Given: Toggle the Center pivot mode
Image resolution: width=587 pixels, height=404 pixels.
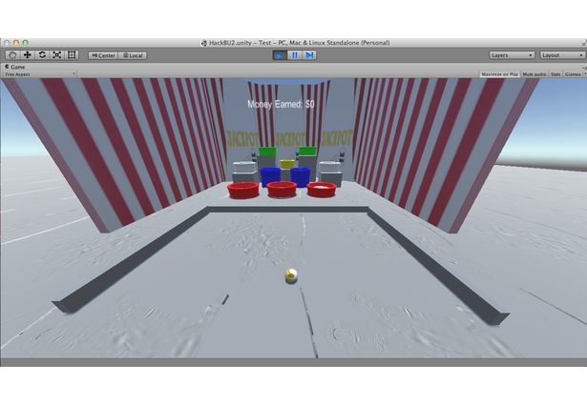Looking at the screenshot, I should [103, 55].
